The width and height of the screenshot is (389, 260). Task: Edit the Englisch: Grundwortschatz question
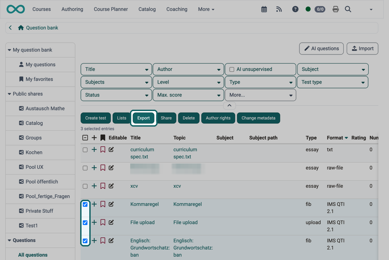(x=111, y=240)
